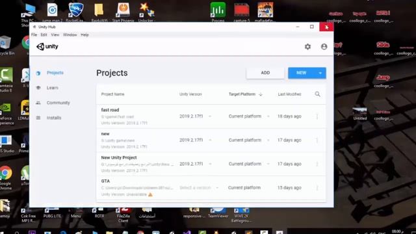Viewport: 416px width, 234px height.
Task: Open Select a version dropdown for GTA
Action: tap(217, 188)
